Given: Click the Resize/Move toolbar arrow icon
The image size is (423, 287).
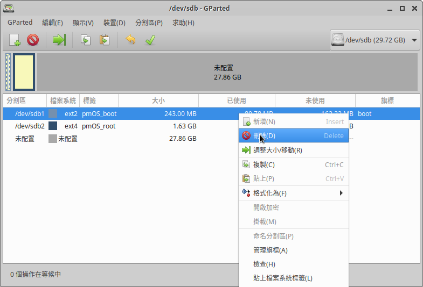Looking at the screenshot, I should [x=59, y=40].
